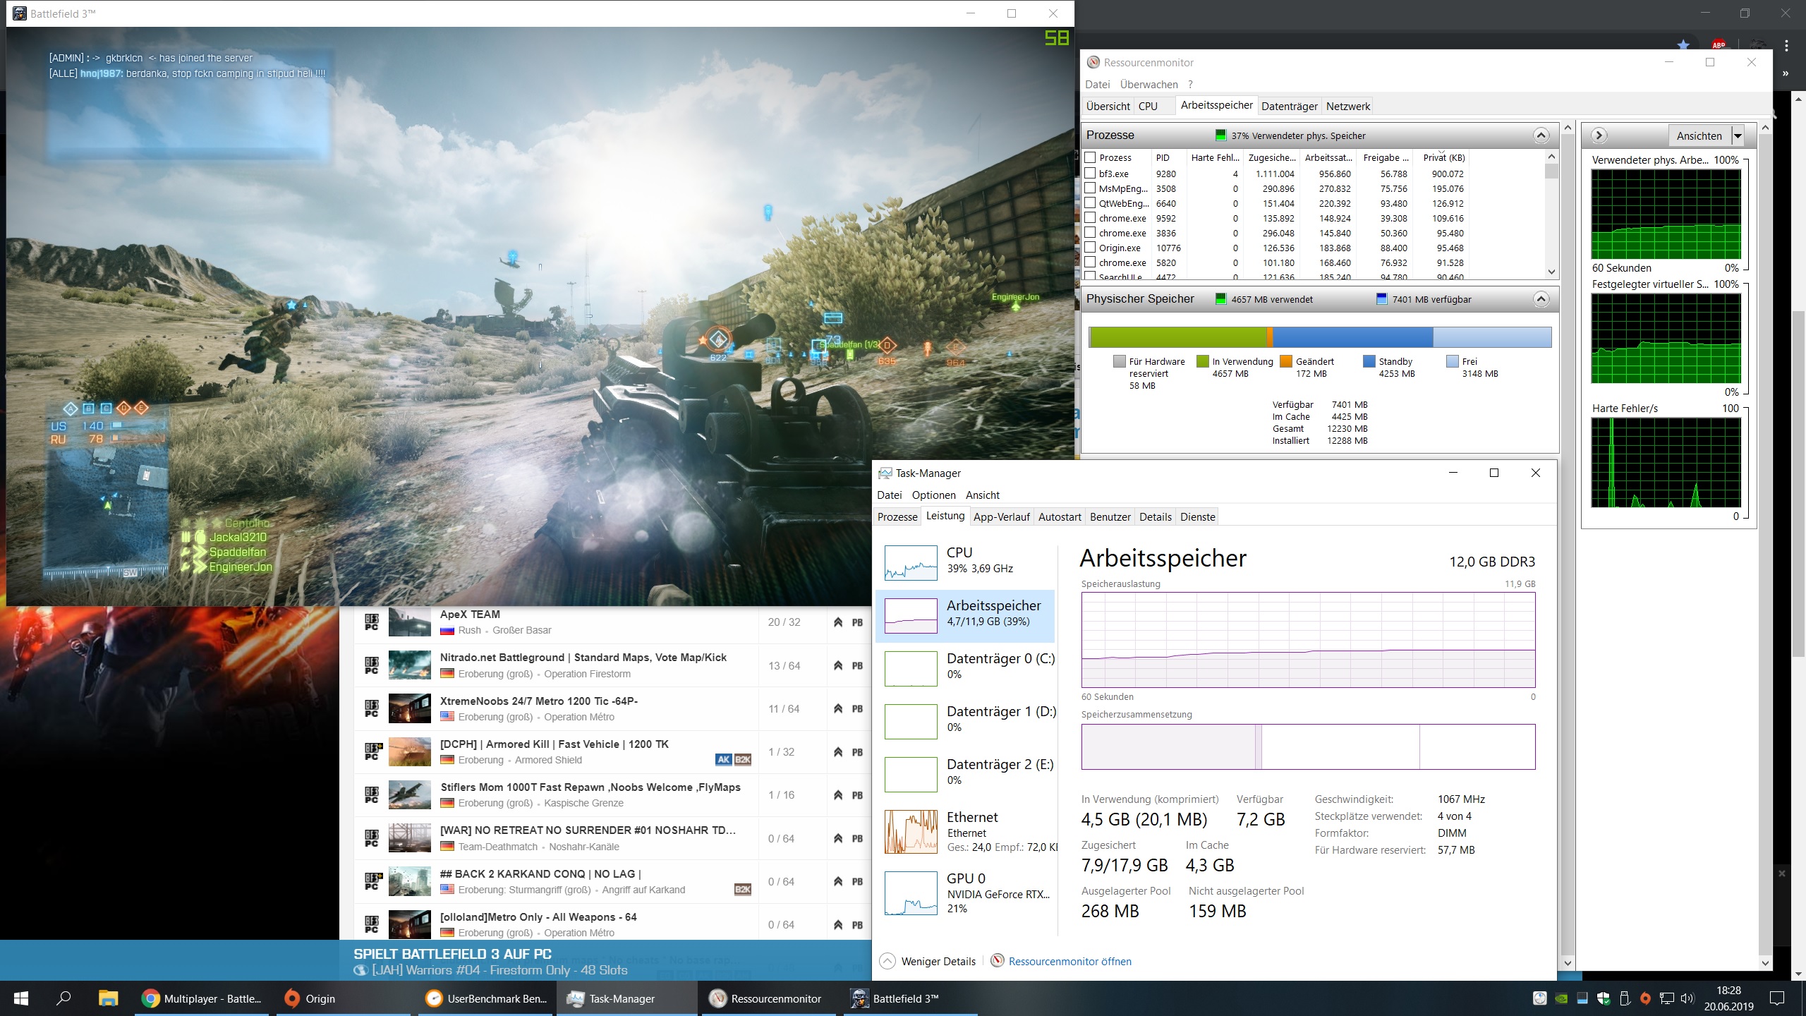Select the GPU 0 performance graph
The width and height of the screenshot is (1806, 1016).
911,893
